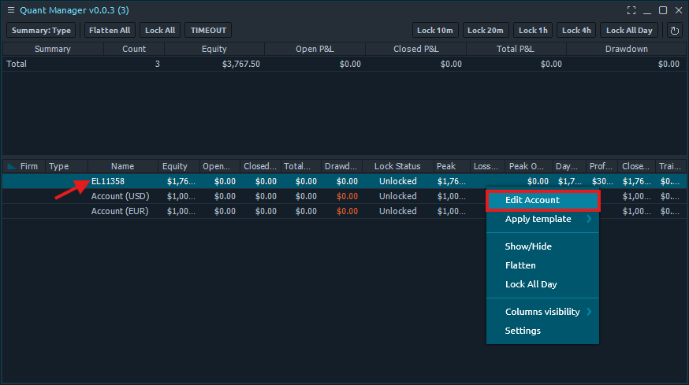Sort by the Lock Status column header

coord(397,166)
